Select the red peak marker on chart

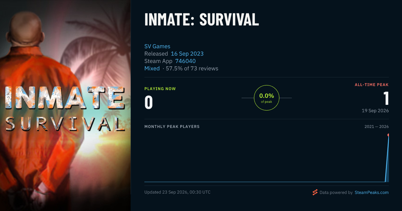(389, 135)
